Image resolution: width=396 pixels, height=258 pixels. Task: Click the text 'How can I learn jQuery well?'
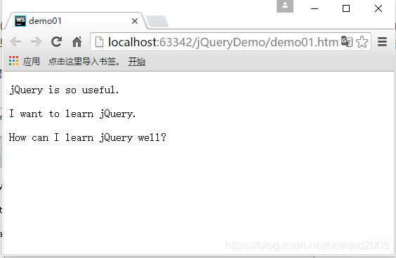[x=87, y=137]
